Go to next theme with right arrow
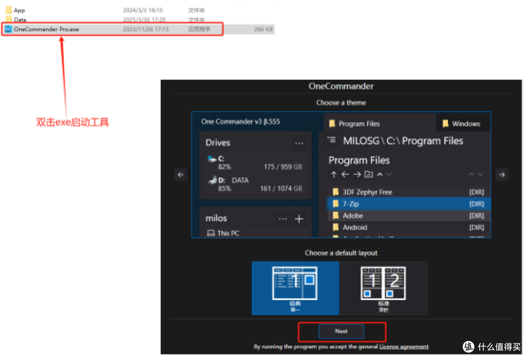Screen dimensions: 526x358 502,175
